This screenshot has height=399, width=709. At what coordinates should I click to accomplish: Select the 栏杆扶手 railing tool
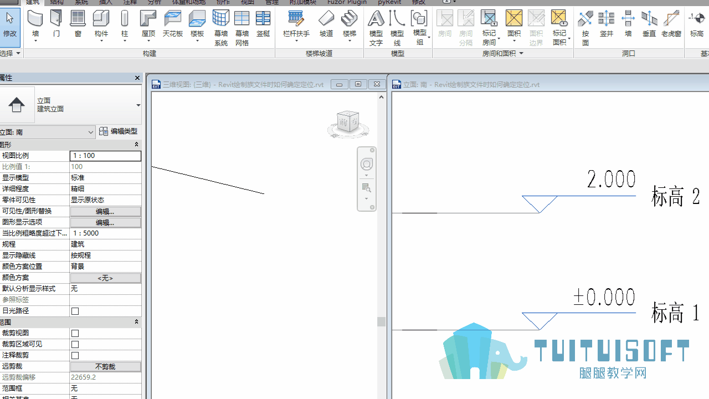(x=296, y=25)
